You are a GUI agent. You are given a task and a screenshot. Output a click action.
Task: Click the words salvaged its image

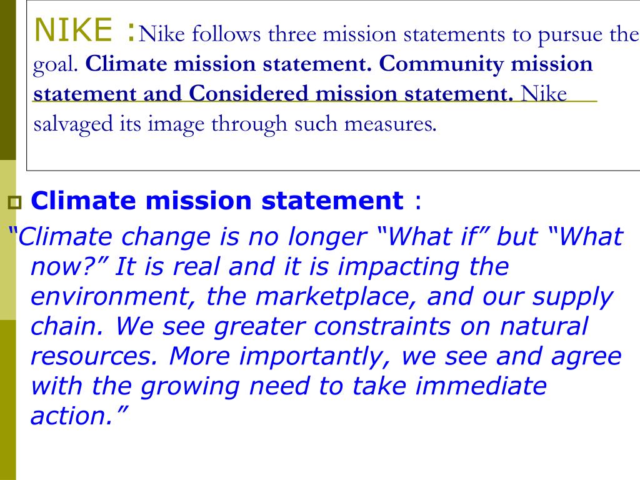pyautogui.click(x=119, y=124)
